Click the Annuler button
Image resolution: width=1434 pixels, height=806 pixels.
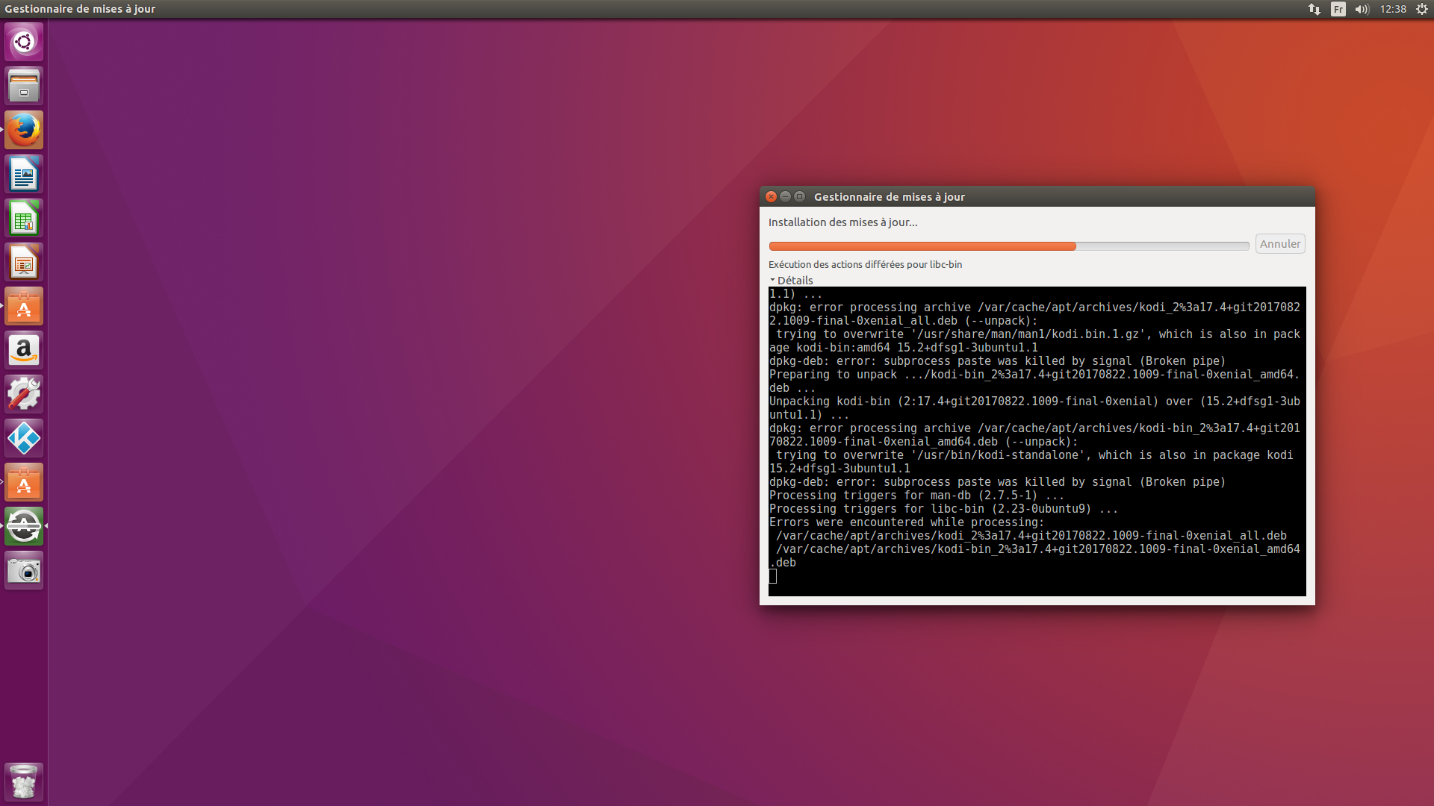click(x=1279, y=244)
